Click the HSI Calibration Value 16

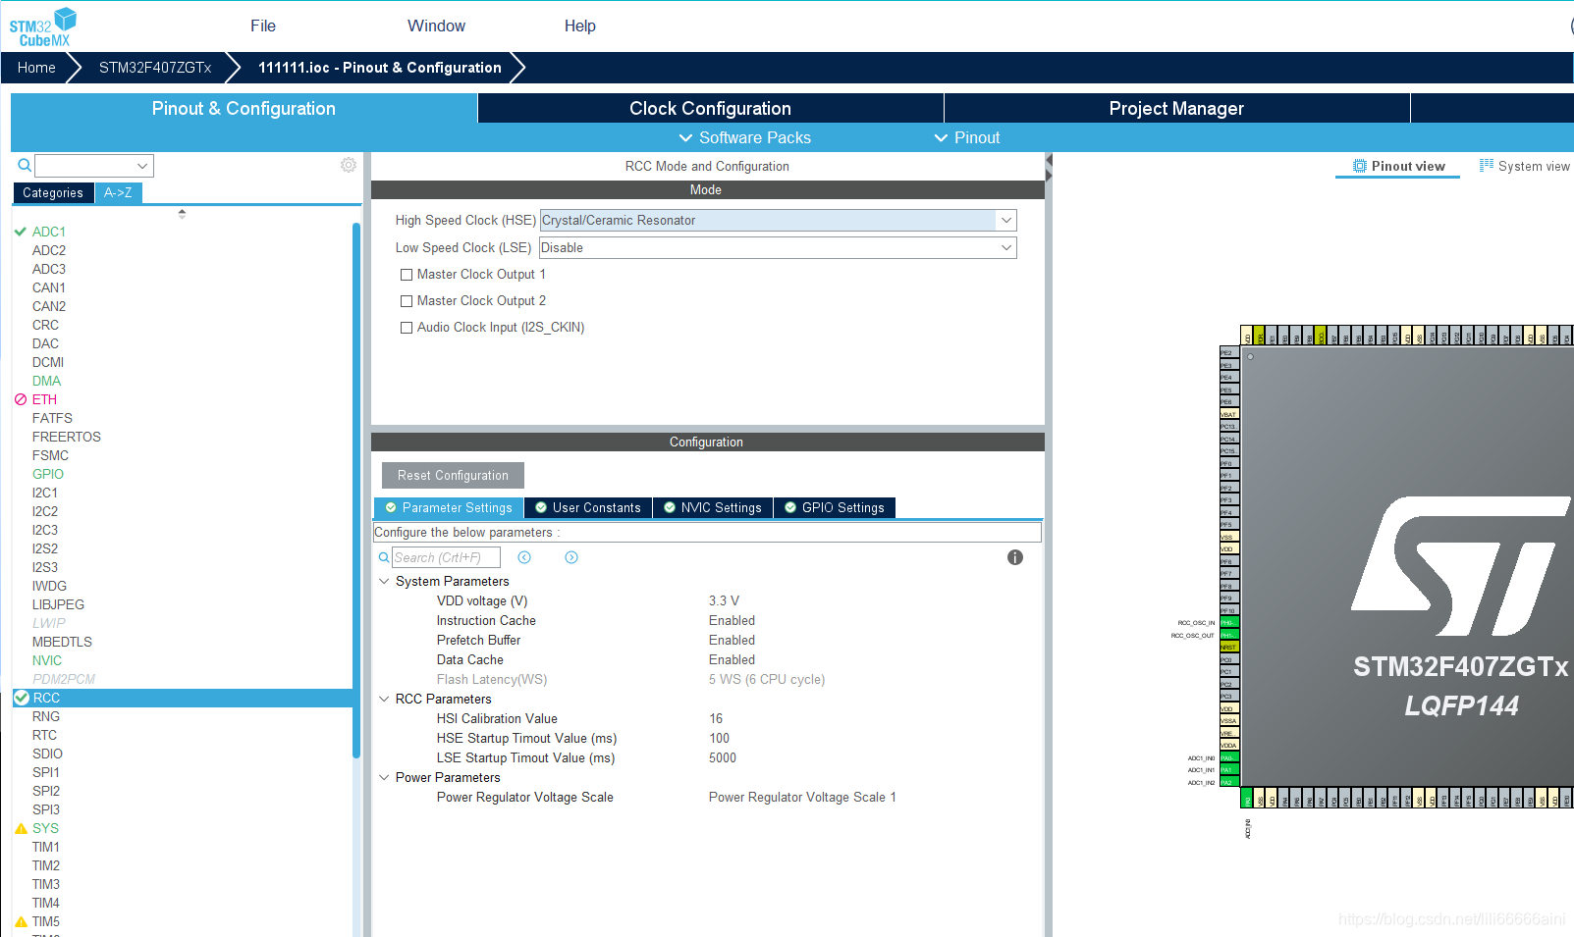click(x=716, y=718)
